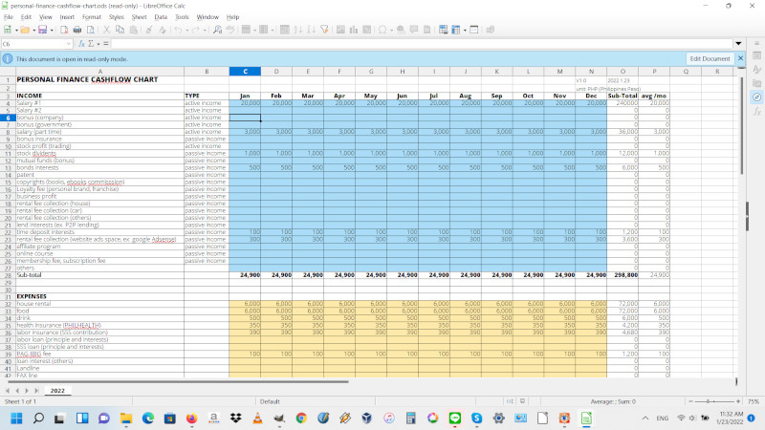Click the Function Wizard fx icon
The width and height of the screenshot is (765, 430).
point(79,44)
